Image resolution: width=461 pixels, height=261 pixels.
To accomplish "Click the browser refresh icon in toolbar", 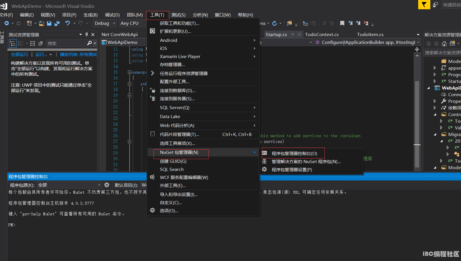I will (x=274, y=23).
